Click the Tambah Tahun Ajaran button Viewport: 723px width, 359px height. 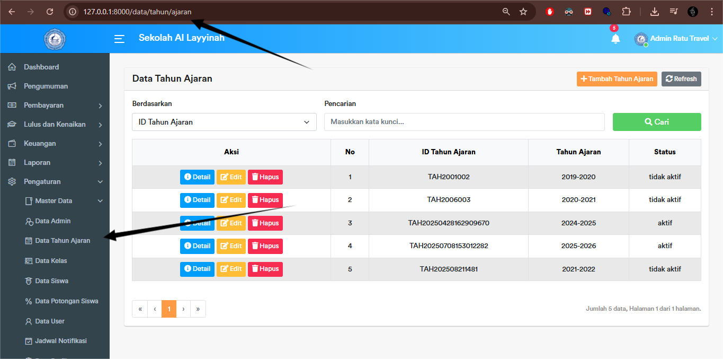pos(617,79)
